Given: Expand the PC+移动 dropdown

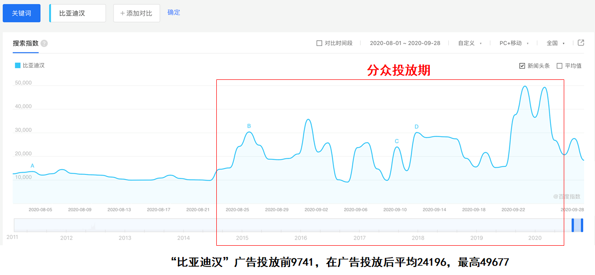Looking at the screenshot, I should click(x=514, y=43).
